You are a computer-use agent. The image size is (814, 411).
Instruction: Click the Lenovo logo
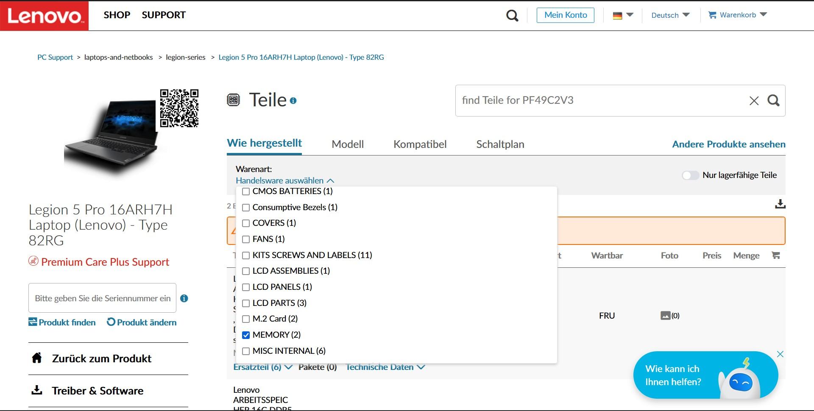click(x=44, y=16)
